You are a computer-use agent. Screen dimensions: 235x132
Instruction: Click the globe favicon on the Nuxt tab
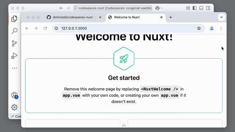(110, 17)
